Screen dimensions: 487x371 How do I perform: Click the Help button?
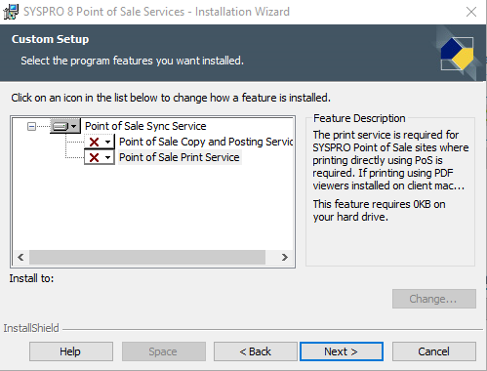(x=71, y=351)
